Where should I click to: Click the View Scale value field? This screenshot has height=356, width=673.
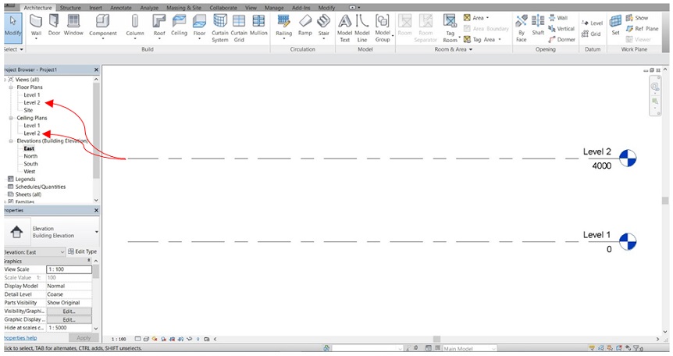[x=69, y=269]
